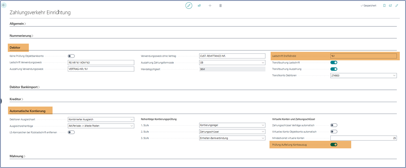Image resolution: width=406 pixels, height=168 pixels.
Task: Expand the Allgemein section
Action: (x=18, y=23)
